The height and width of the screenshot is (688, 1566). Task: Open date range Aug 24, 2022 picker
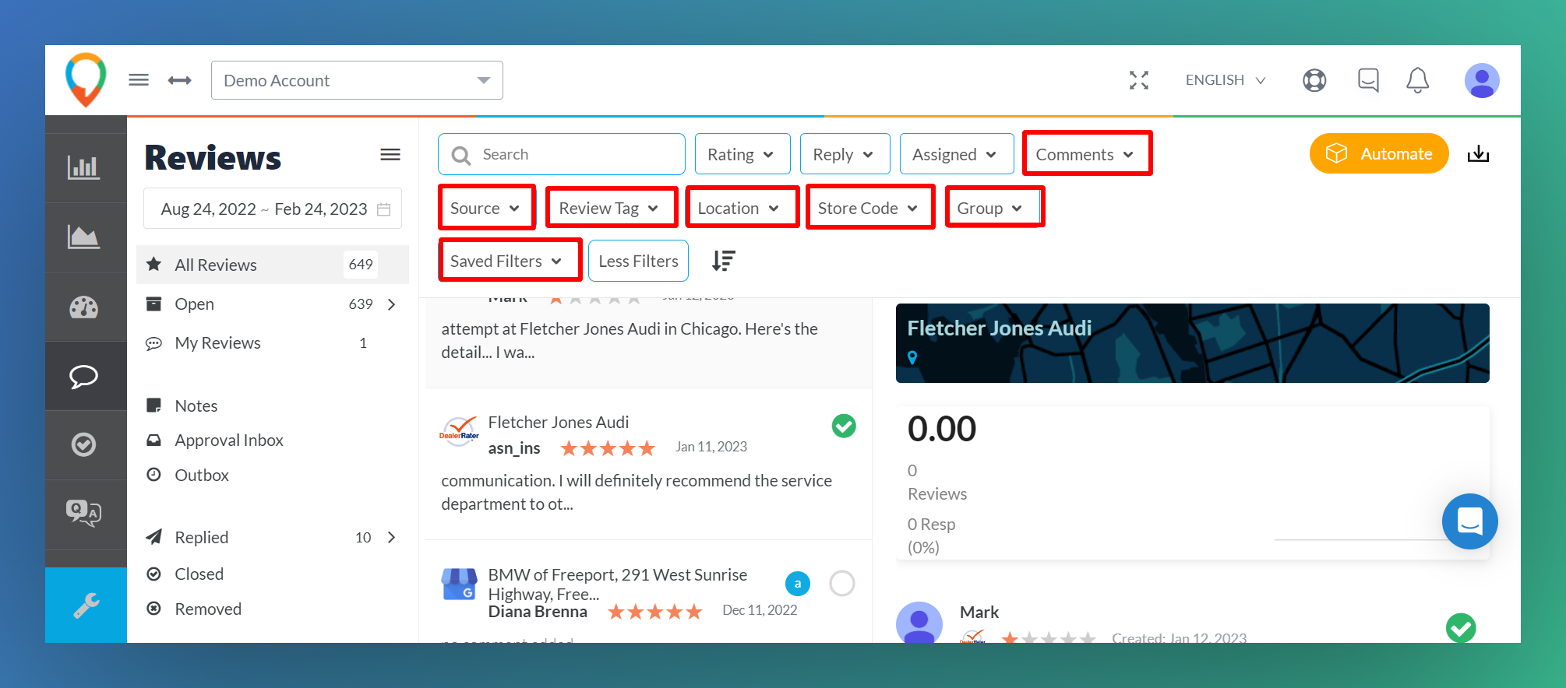pos(273,209)
